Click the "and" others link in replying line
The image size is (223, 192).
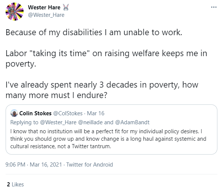(x=109, y=122)
